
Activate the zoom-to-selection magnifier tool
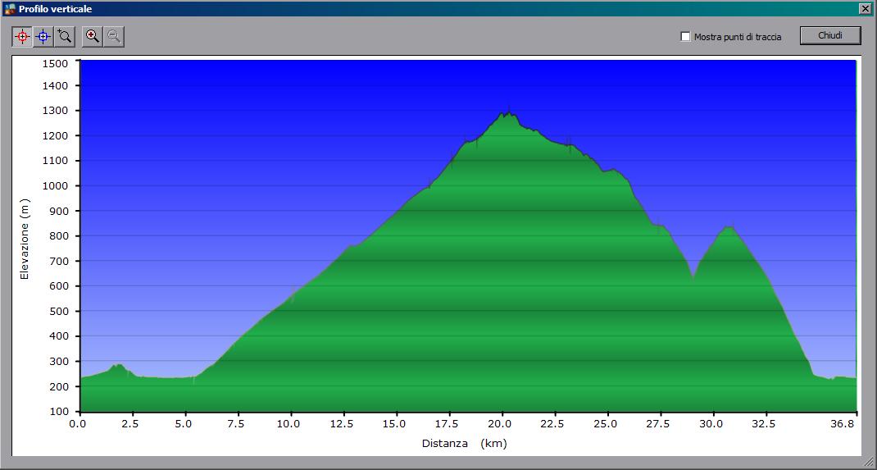(65, 36)
